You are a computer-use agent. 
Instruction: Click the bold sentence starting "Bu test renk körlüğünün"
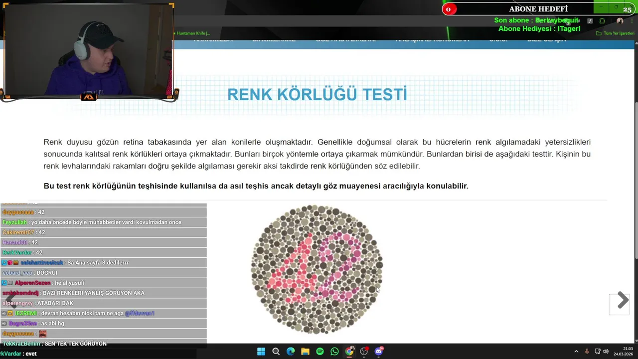pyautogui.click(x=256, y=186)
